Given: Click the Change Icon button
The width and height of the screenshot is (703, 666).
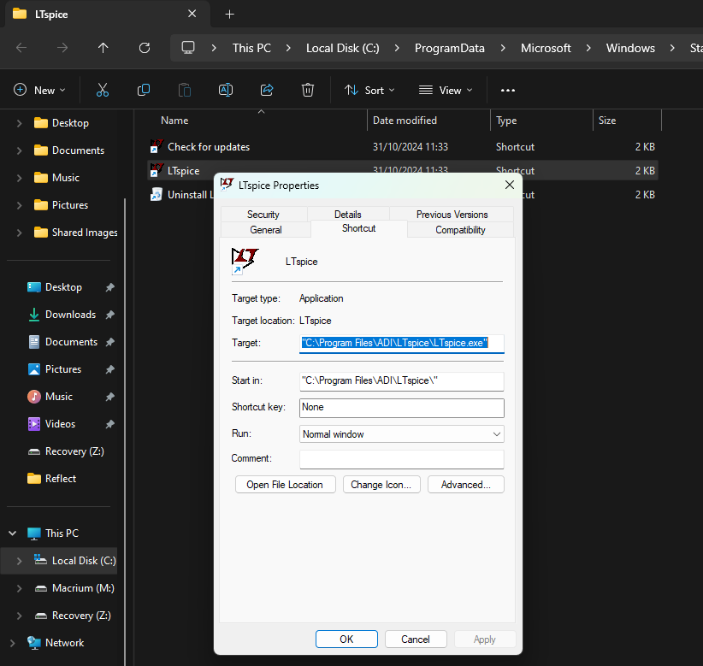Looking at the screenshot, I should (381, 485).
